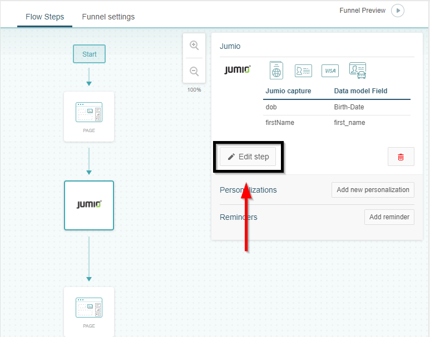Click the VISA card icon
Image resolution: width=430 pixels, height=337 pixels.
click(330, 71)
